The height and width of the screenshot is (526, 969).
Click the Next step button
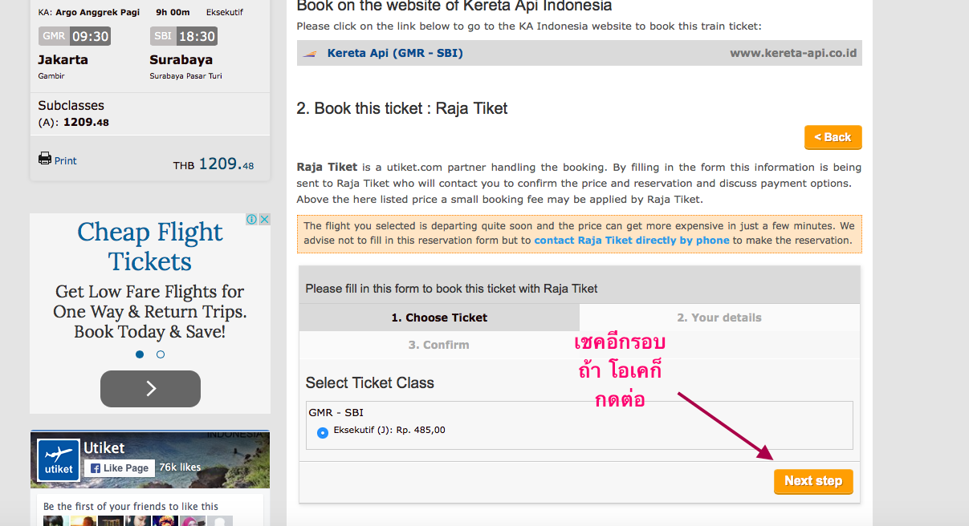click(813, 481)
